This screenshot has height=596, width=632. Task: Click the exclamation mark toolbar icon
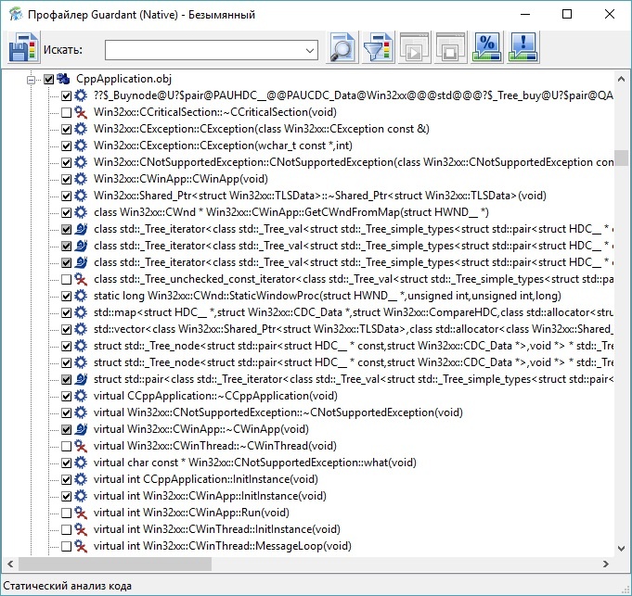(523, 48)
